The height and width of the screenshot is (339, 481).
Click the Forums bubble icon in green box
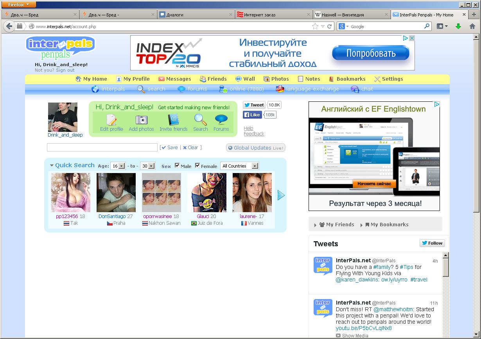pos(221,120)
